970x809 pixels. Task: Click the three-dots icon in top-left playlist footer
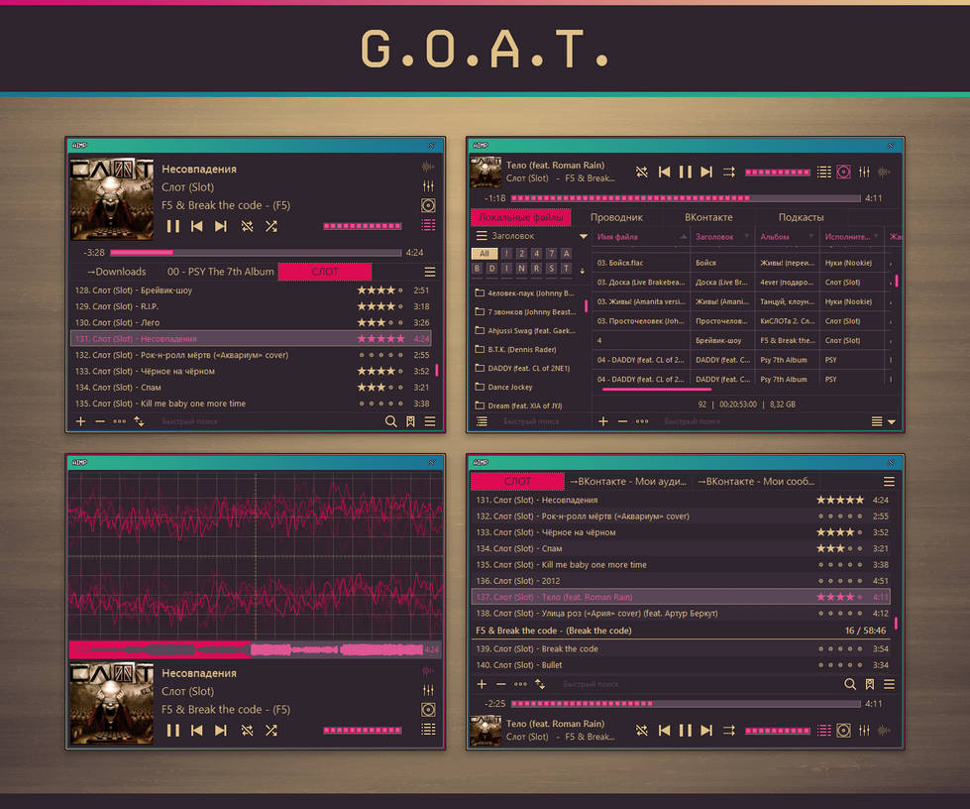pos(120,421)
